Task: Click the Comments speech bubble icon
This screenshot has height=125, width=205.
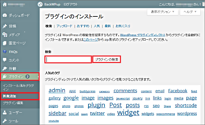Action: tap(5, 60)
